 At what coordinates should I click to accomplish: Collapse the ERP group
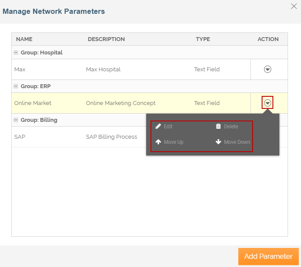pos(16,86)
